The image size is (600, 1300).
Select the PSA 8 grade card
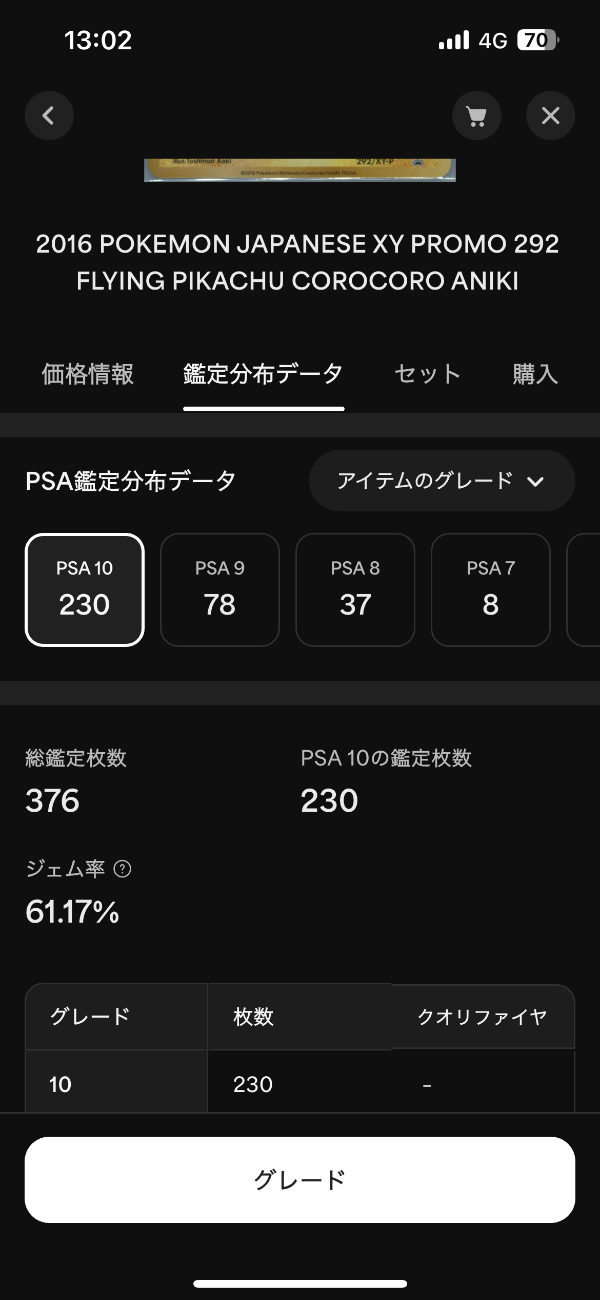tap(355, 589)
